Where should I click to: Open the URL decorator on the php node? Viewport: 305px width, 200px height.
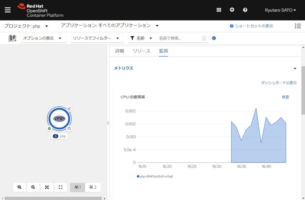click(69, 109)
